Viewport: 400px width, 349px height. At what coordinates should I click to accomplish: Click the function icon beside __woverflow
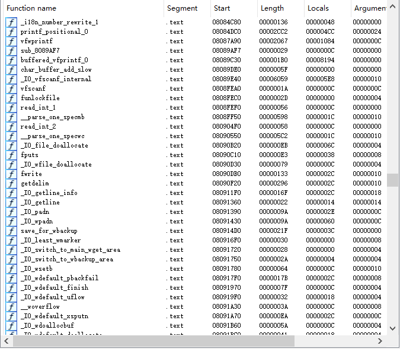(x=11, y=306)
